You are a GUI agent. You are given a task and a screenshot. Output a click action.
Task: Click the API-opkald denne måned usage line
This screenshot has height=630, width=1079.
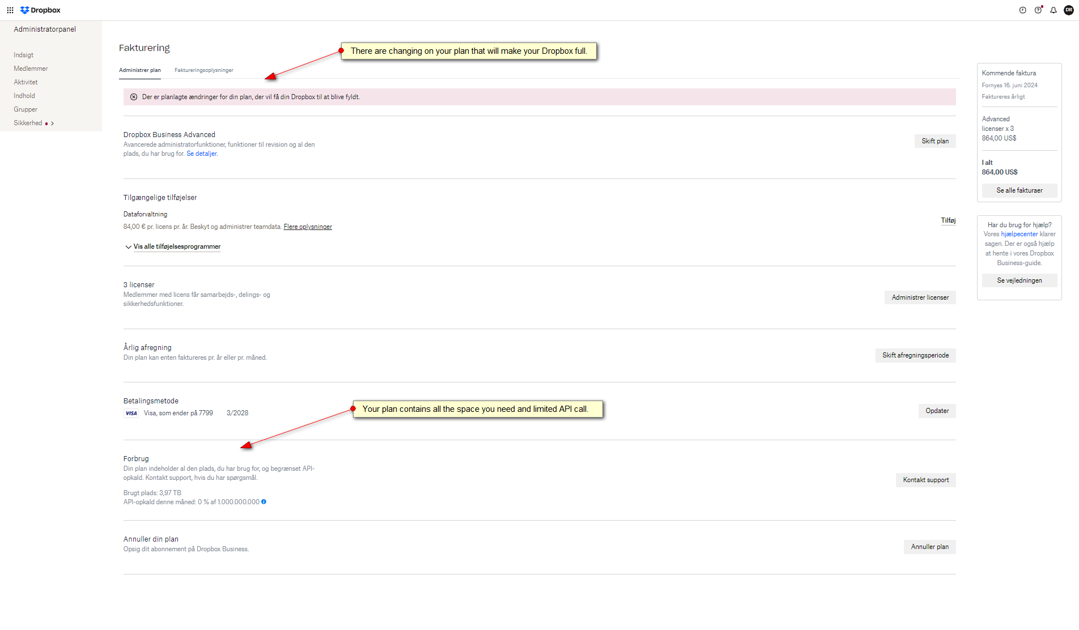click(x=192, y=502)
